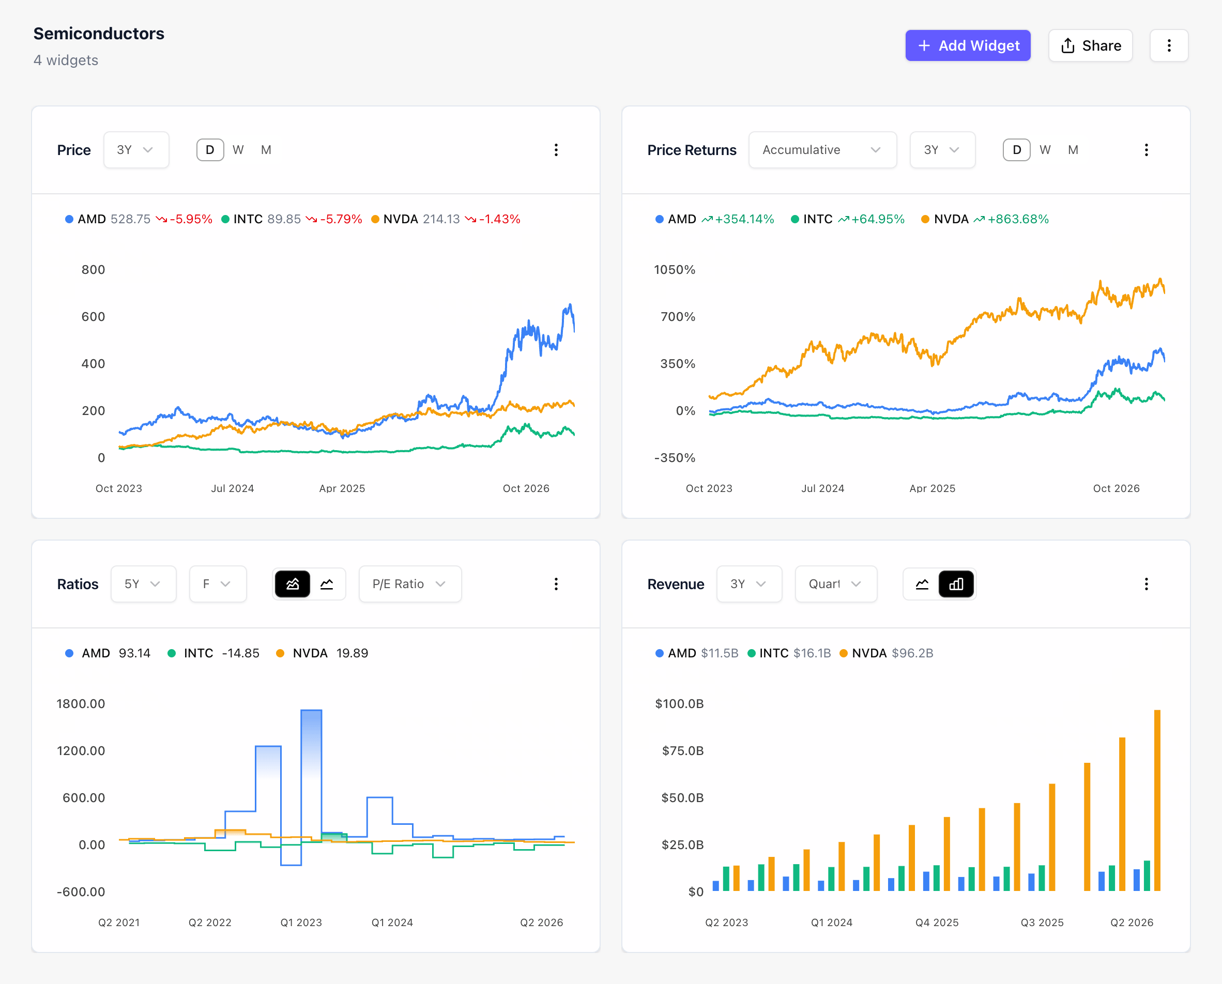Screen dimensions: 1222x984
Task: Open Price Returns 3Y range dropdown
Action: 942,150
